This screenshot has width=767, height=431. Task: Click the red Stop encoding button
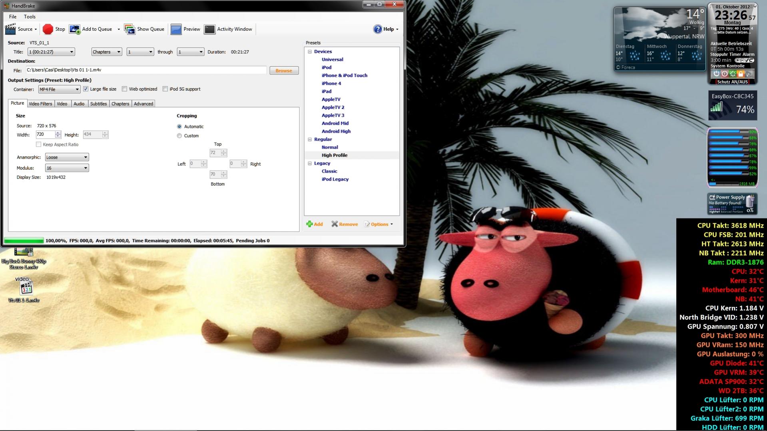(54, 29)
